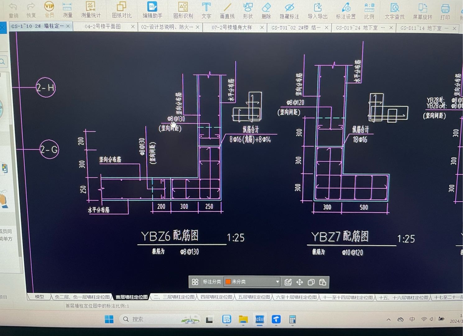The height and width of the screenshot is (336, 463).
Task: Click the 18⌀16 rebar label
Action: [360, 140]
